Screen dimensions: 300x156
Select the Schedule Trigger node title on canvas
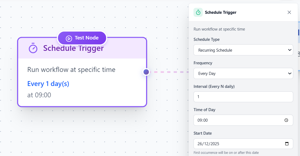tap(73, 48)
